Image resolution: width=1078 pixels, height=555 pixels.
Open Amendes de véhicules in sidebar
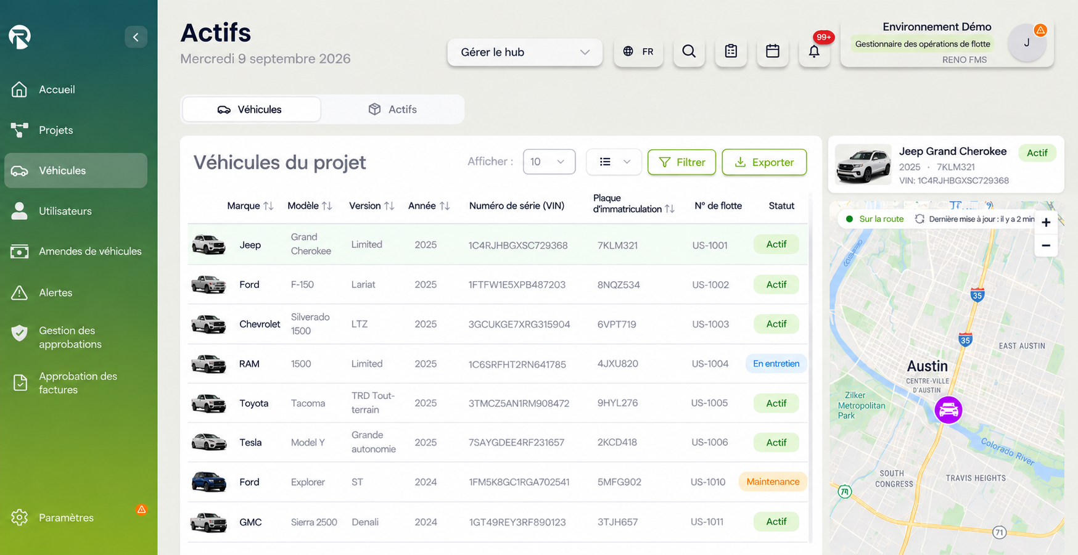coord(76,251)
